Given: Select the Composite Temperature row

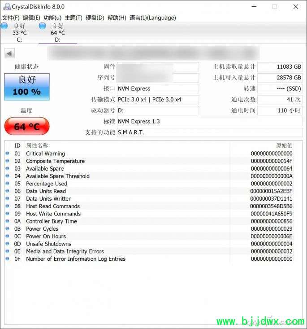Looking at the screenshot, I should coord(149,161).
